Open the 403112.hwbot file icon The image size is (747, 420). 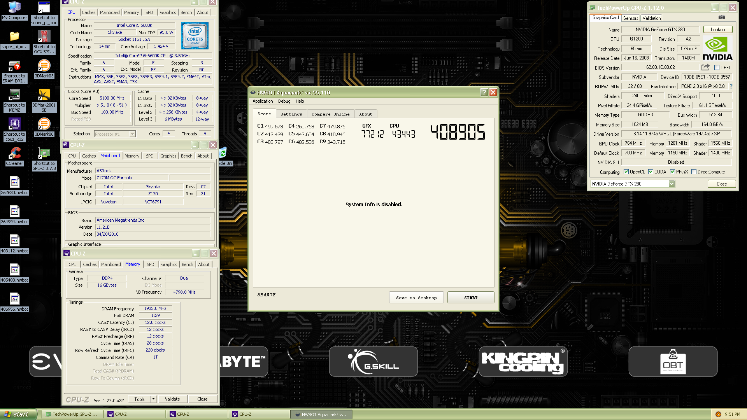click(x=14, y=244)
